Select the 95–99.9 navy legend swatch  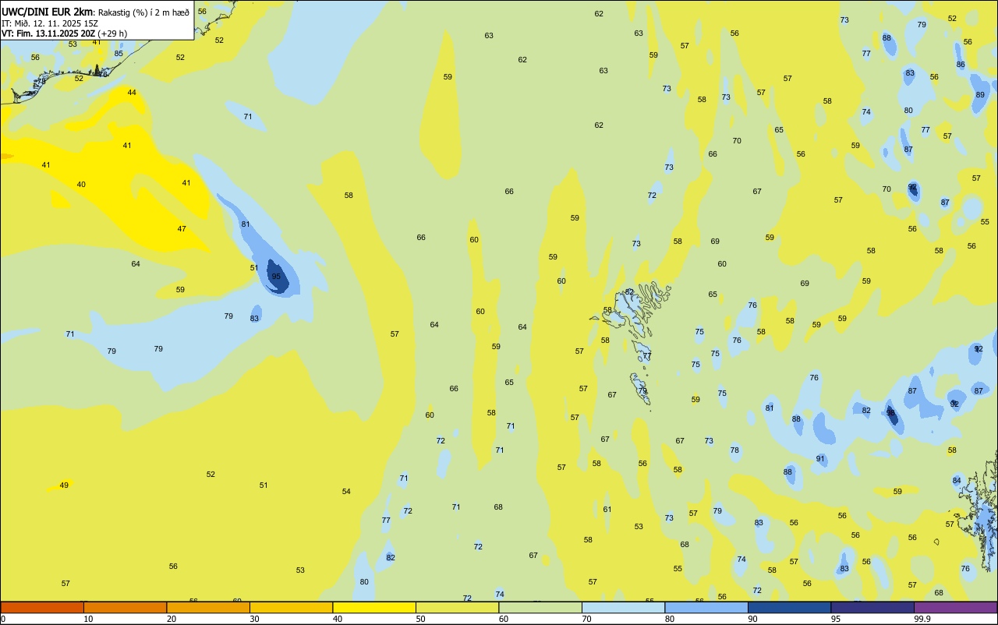click(872, 607)
